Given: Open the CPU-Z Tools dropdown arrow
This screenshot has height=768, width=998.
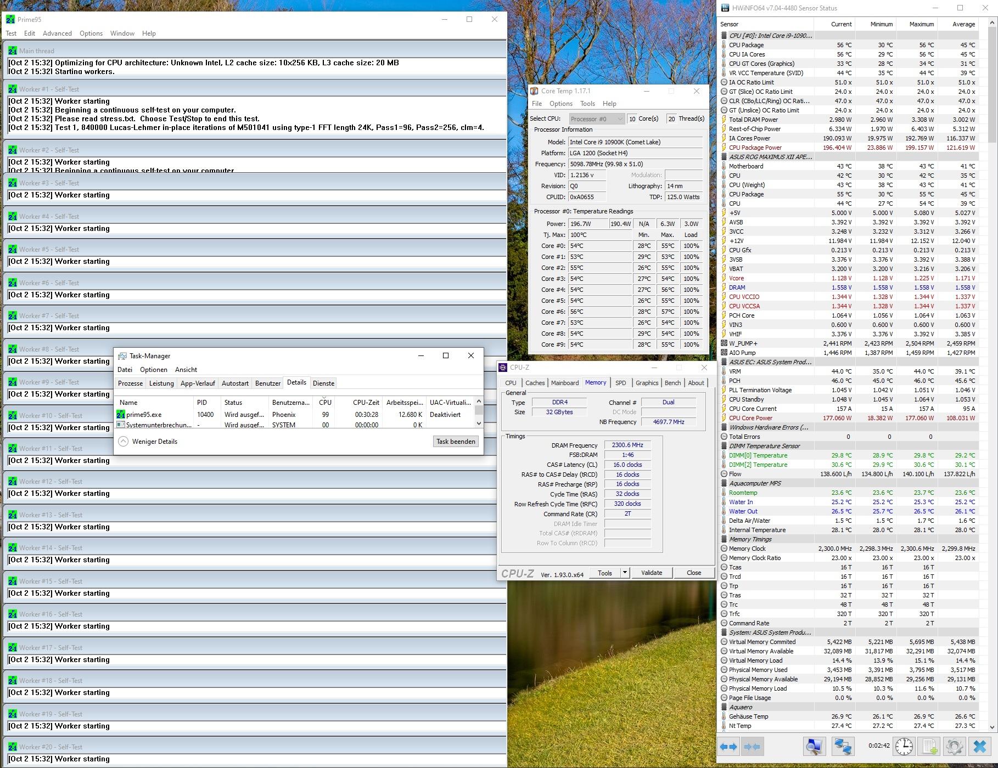Looking at the screenshot, I should click(x=624, y=573).
